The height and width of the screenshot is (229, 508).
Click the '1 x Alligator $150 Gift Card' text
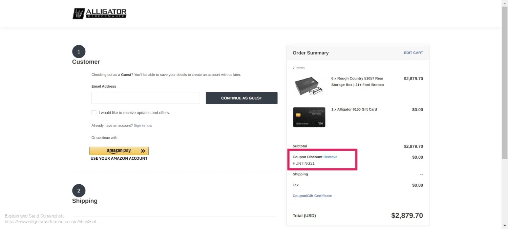[354, 109]
